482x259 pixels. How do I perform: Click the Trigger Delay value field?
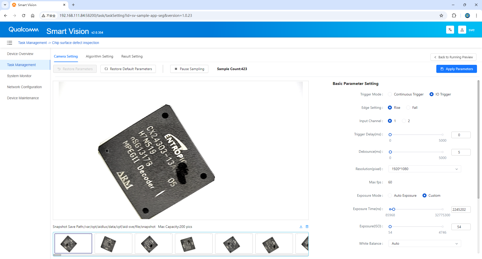click(461, 135)
